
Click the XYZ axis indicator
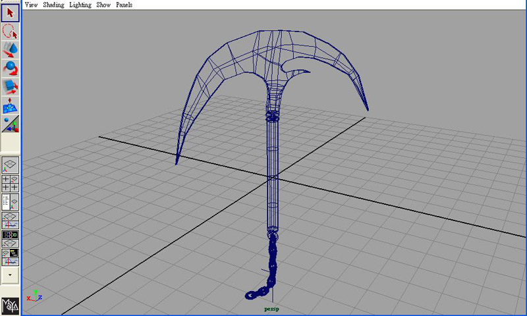point(35,296)
